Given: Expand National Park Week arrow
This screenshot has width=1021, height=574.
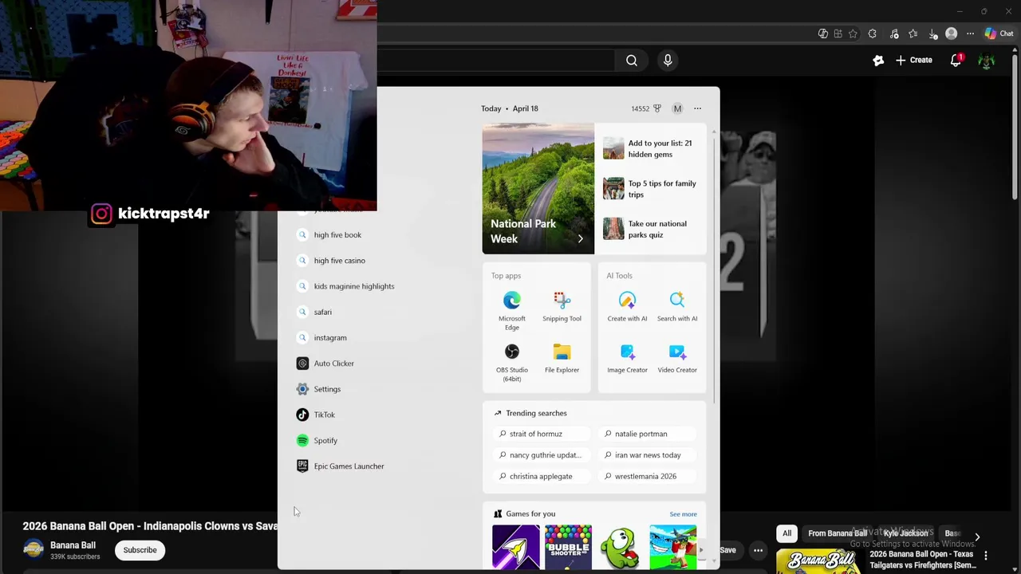Looking at the screenshot, I should [x=580, y=238].
